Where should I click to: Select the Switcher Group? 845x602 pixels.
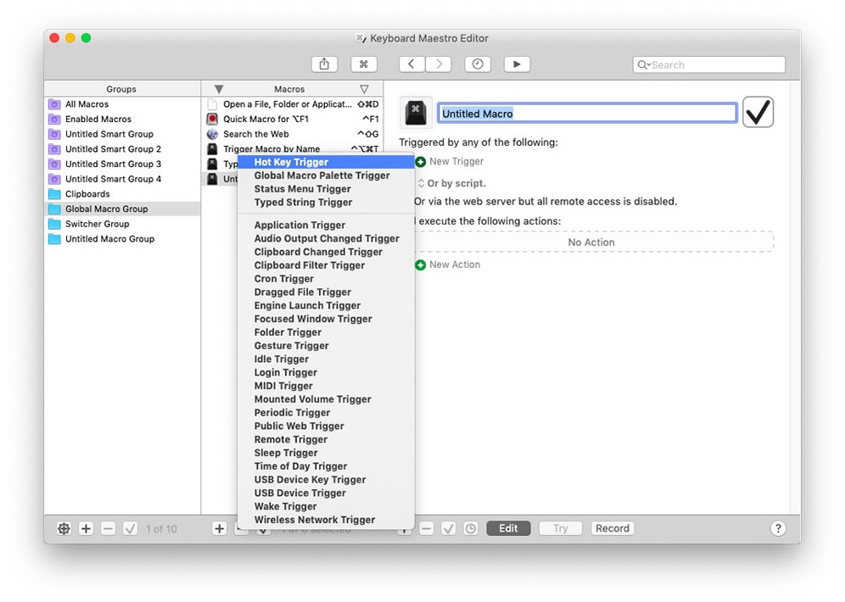(122, 224)
